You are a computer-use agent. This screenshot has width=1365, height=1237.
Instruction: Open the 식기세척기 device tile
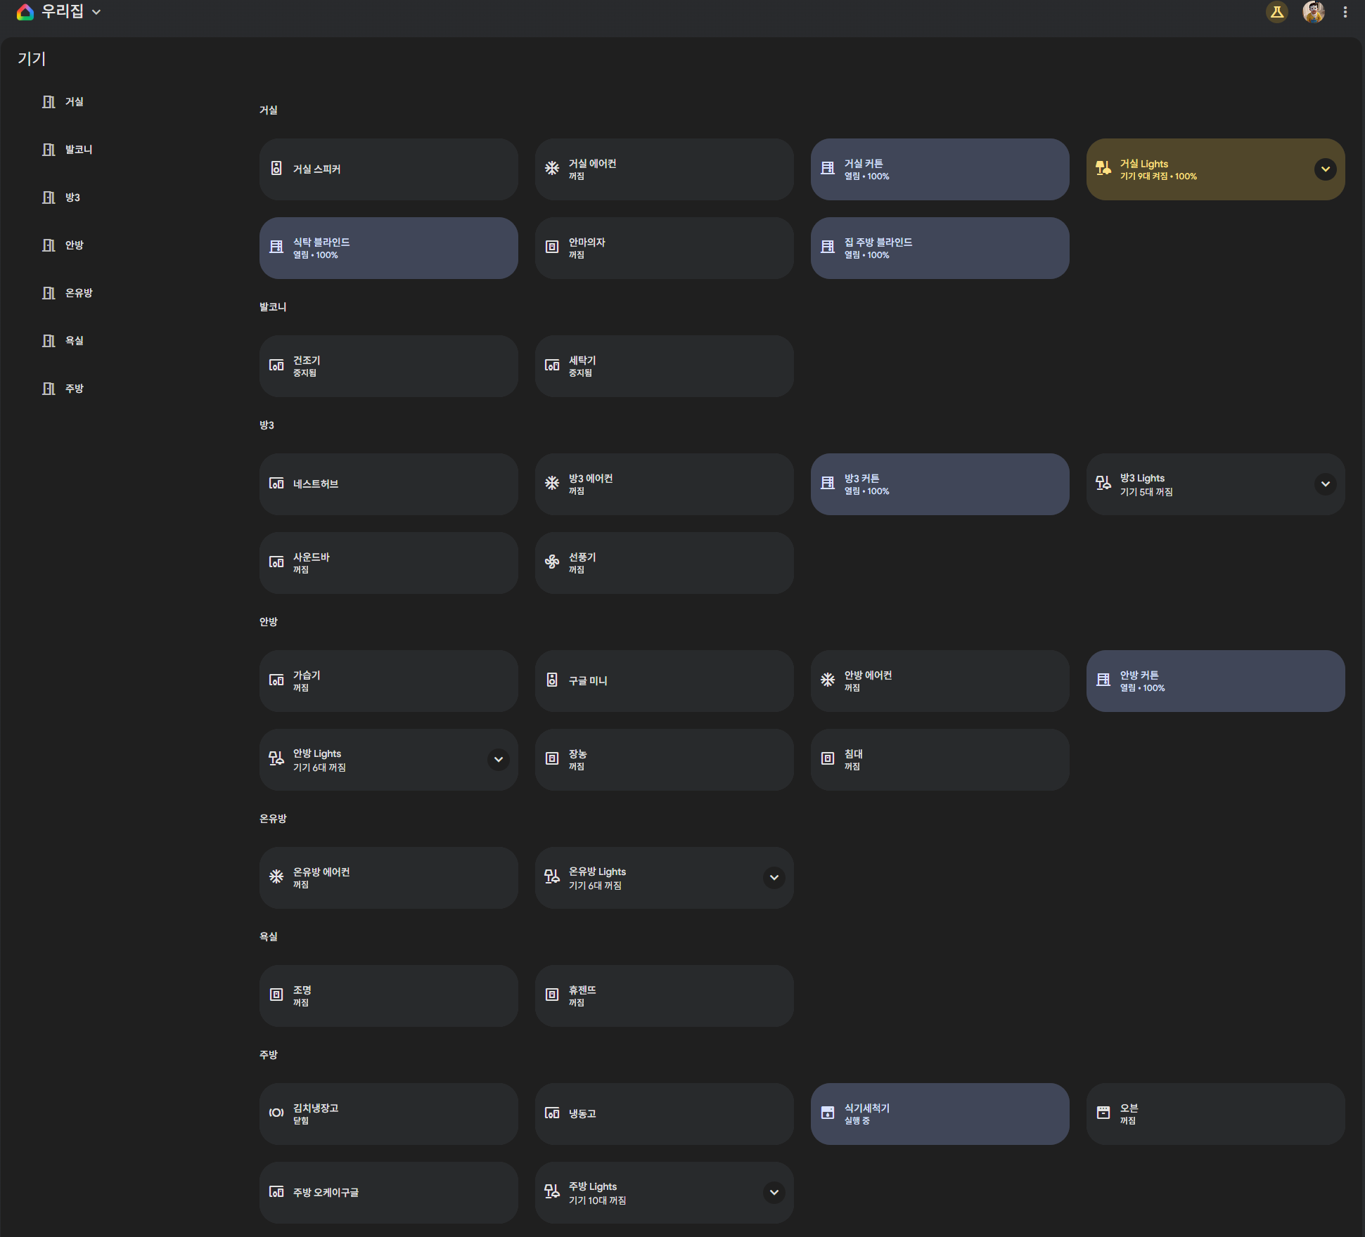(x=940, y=1114)
